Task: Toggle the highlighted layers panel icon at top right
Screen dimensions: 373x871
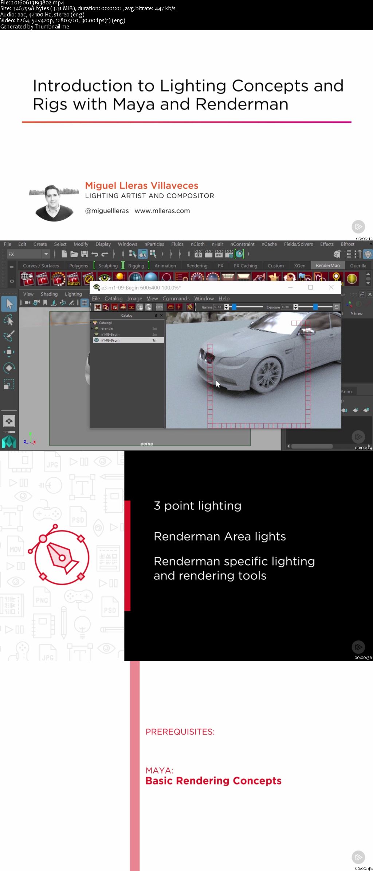Action: pyautogui.click(x=368, y=254)
